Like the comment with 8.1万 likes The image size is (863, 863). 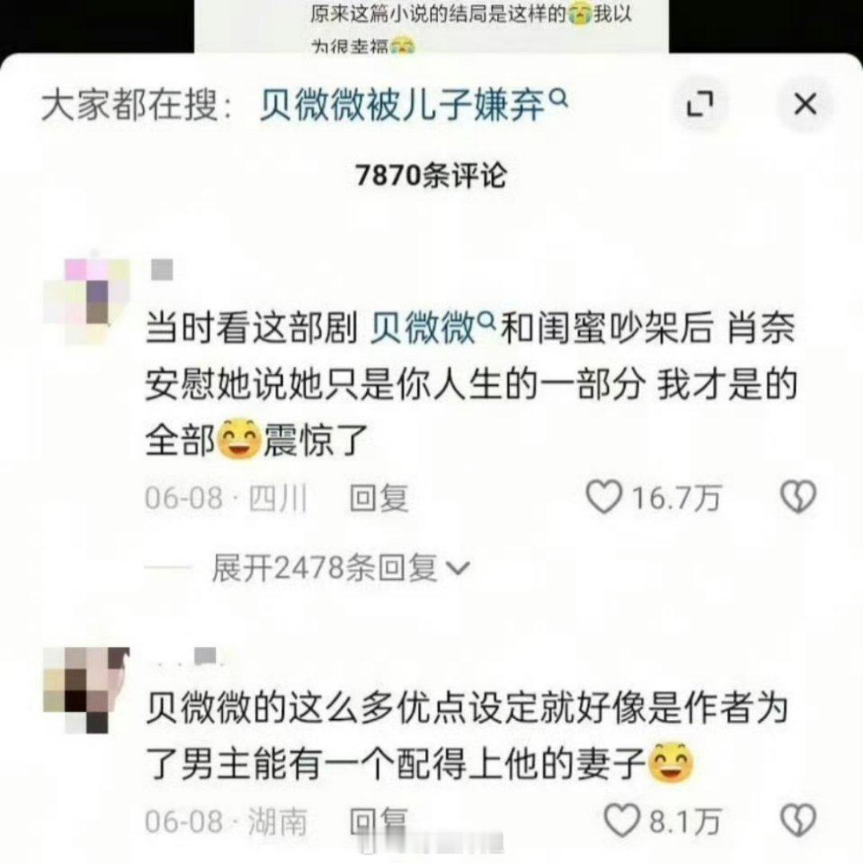622,821
